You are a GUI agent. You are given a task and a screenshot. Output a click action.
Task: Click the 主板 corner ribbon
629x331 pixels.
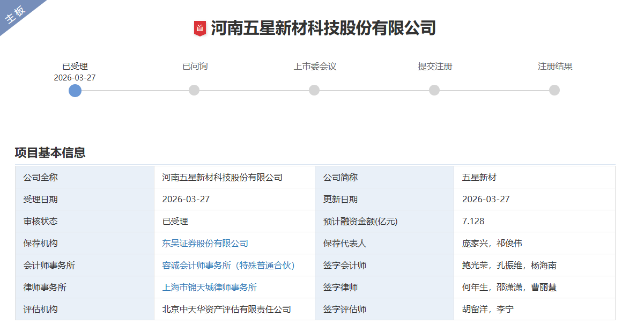pos(16,15)
